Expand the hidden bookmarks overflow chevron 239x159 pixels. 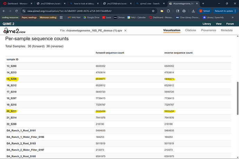(233, 17)
